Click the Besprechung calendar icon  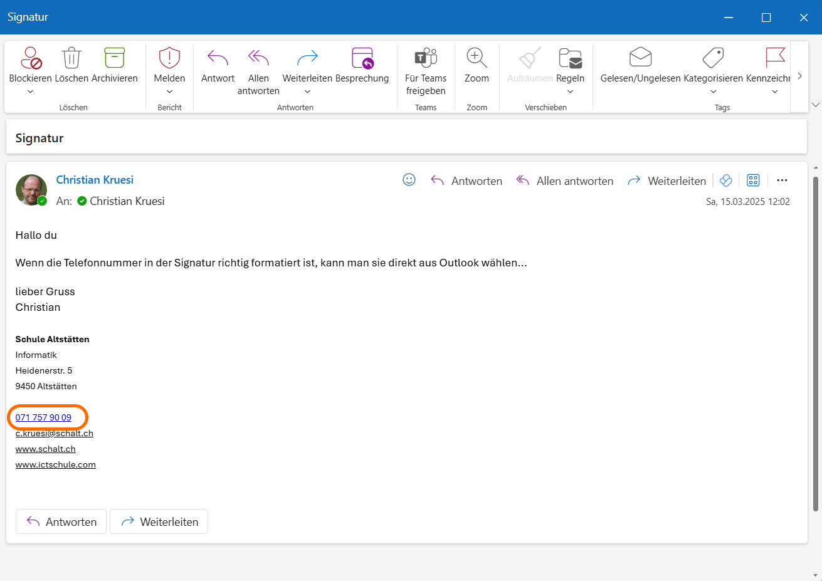pos(362,58)
